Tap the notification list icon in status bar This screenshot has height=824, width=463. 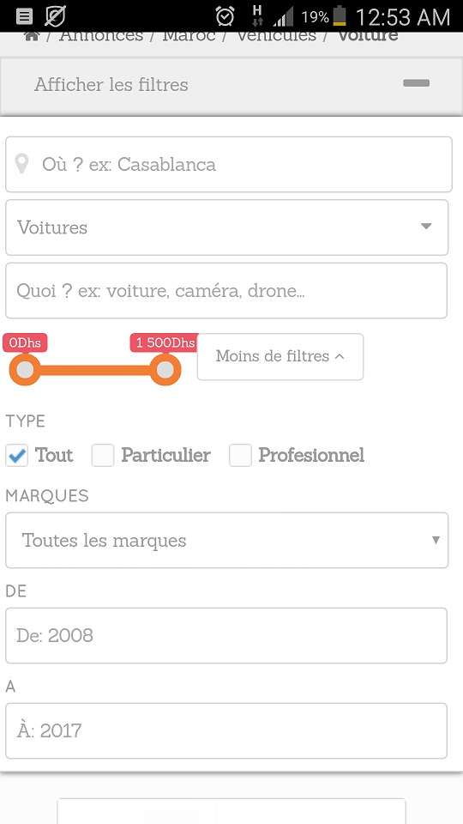click(x=24, y=16)
